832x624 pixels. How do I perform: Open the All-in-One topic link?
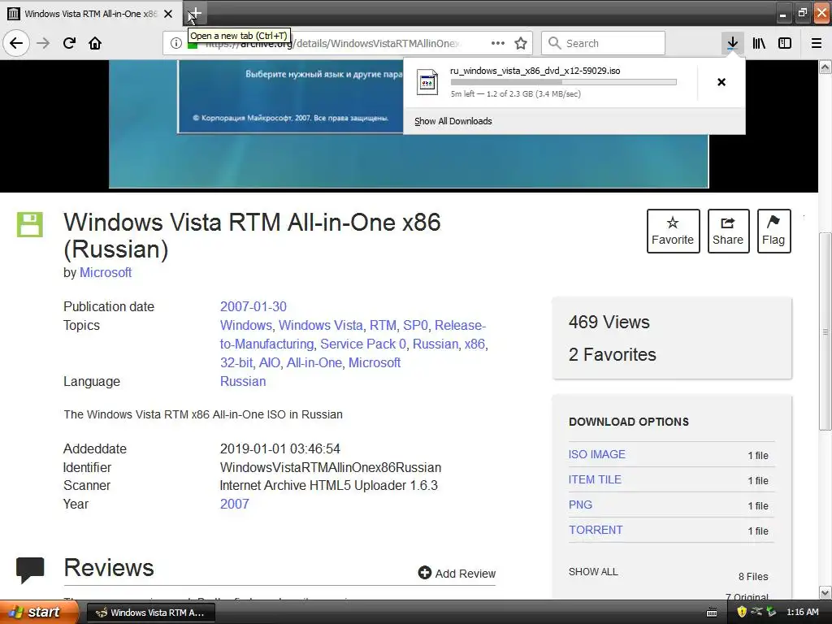tap(314, 363)
